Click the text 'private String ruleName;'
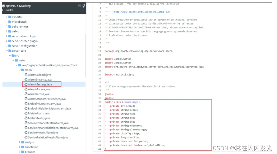Screen dimensions: 277x154 126,126
